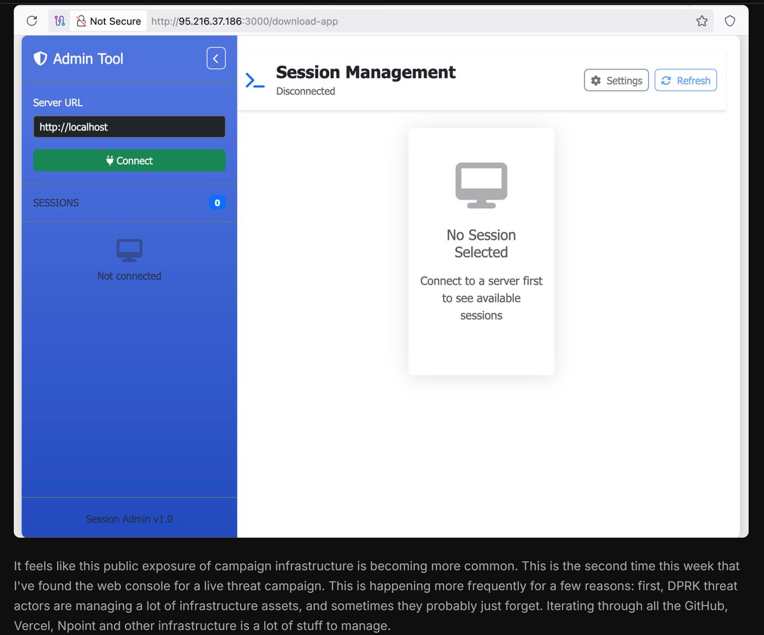The height and width of the screenshot is (635, 764).
Task: Click the plug icon inside the Connect button
Action: pyautogui.click(x=110, y=160)
